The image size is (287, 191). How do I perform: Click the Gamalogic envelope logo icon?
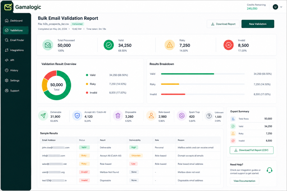(8, 7)
